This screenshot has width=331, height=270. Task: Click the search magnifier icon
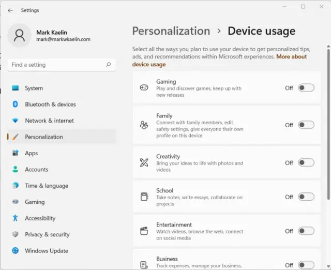tap(109, 65)
